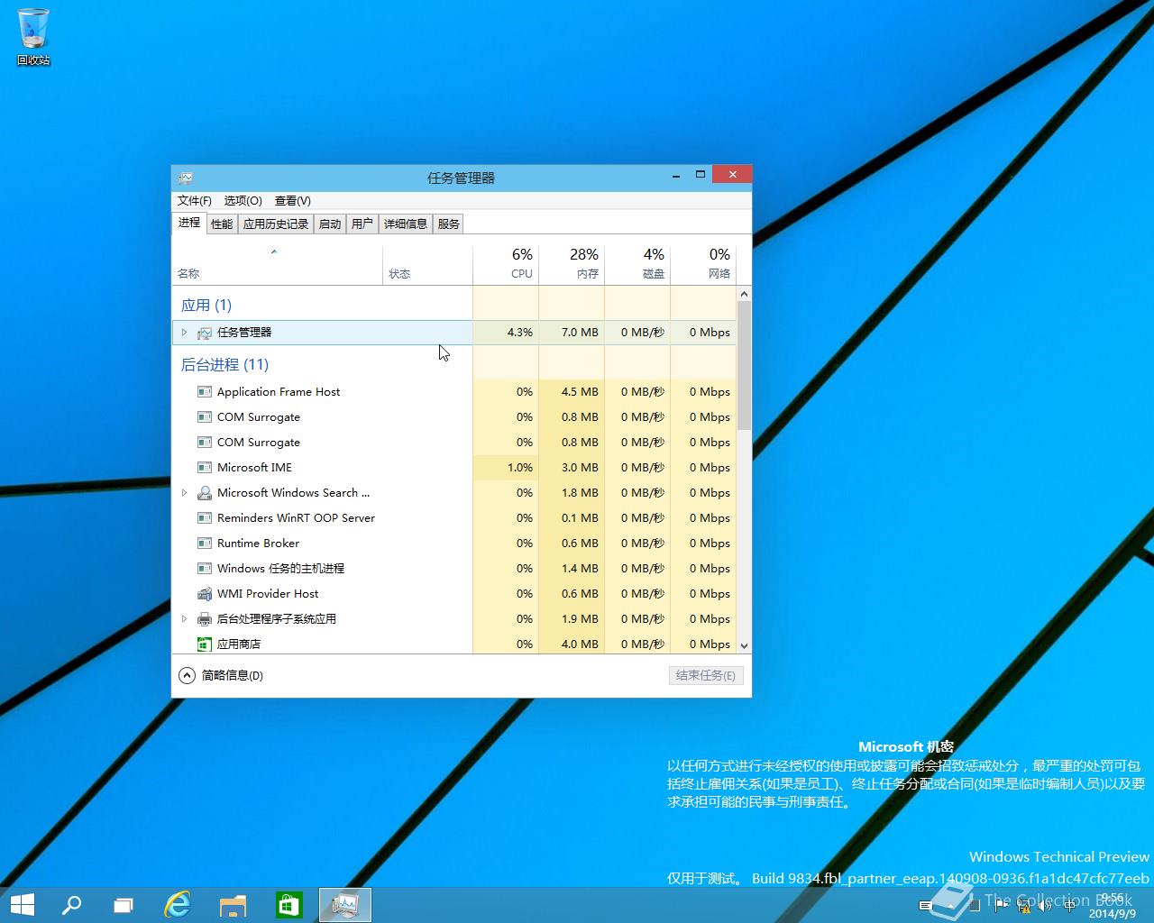The height and width of the screenshot is (923, 1154).
Task: Switch to the 用户 tab
Action: [362, 224]
